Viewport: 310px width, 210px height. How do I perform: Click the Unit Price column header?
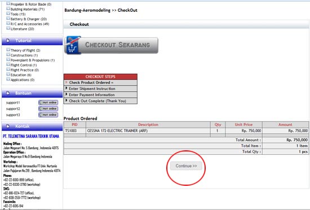243,124
